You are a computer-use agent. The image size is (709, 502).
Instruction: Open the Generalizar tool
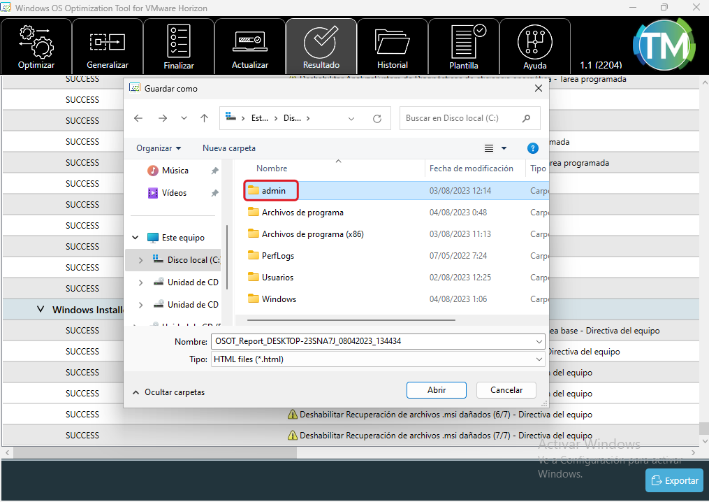tap(108, 46)
